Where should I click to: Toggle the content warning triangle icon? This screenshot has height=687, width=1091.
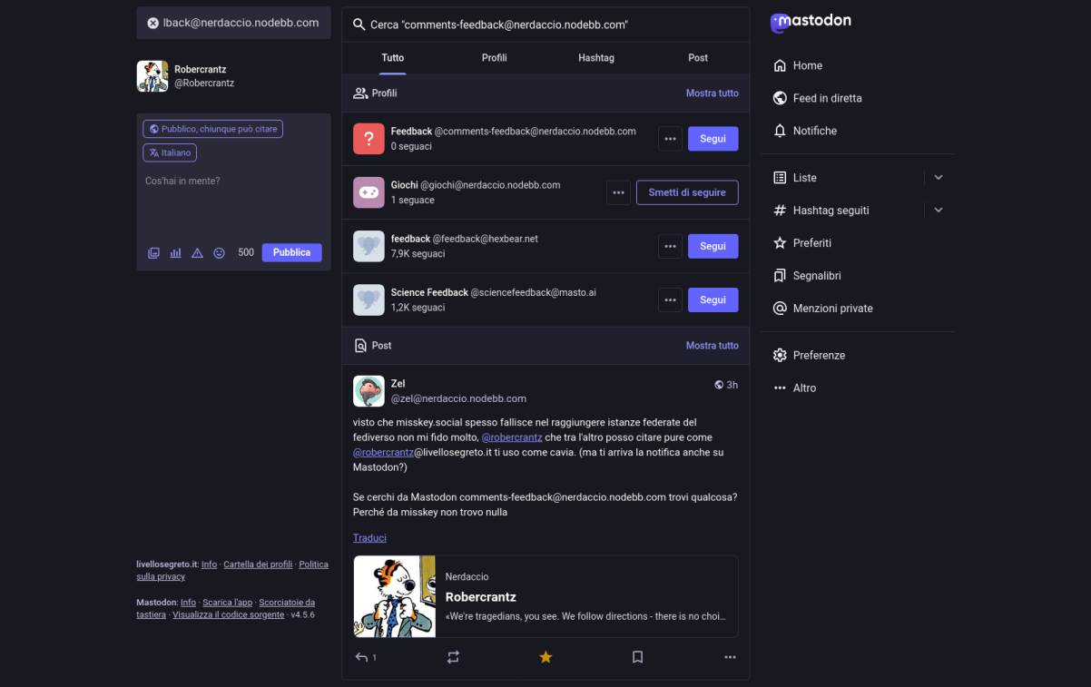[197, 253]
